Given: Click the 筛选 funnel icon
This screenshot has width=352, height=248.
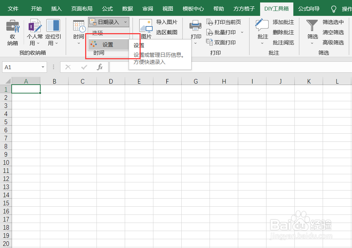Looking at the screenshot, I should (x=312, y=25).
